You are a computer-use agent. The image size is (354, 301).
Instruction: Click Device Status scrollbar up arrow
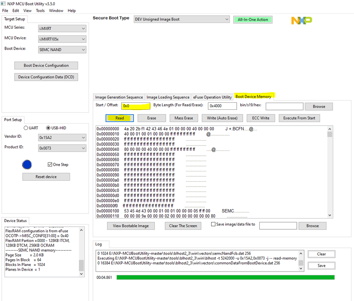pyautogui.click(x=81, y=230)
